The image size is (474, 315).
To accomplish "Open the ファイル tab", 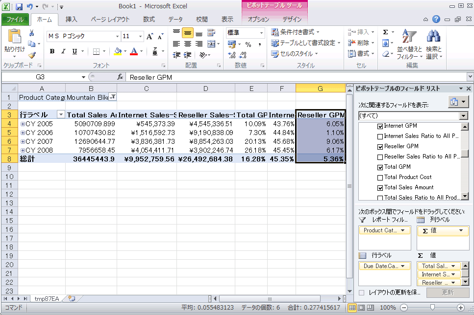I will point(15,20).
